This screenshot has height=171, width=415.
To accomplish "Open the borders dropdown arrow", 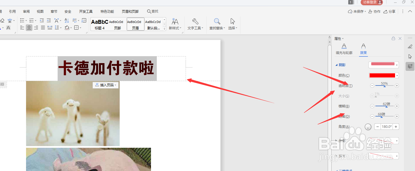I will pyautogui.click(x=81, y=28).
